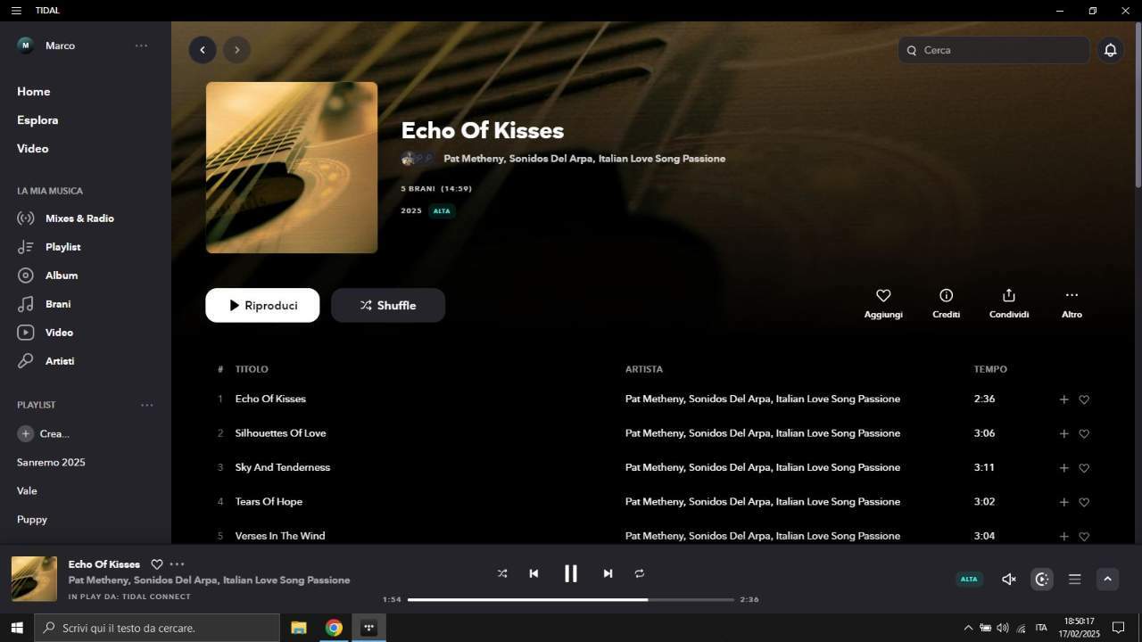Add Silhouettes Of Love to playlist
This screenshot has height=642, width=1142.
(x=1063, y=433)
